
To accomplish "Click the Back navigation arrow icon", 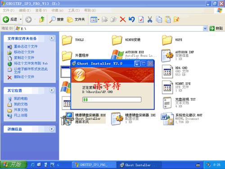I will click(x=6, y=19).
